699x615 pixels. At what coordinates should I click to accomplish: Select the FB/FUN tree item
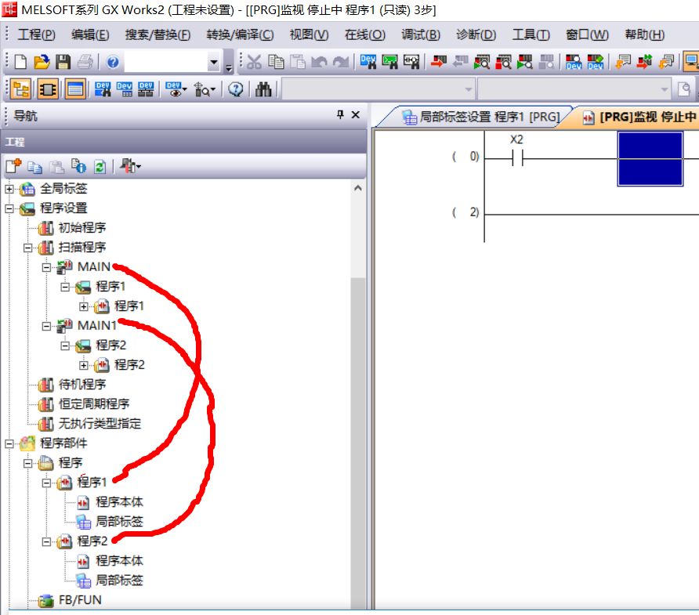80,600
